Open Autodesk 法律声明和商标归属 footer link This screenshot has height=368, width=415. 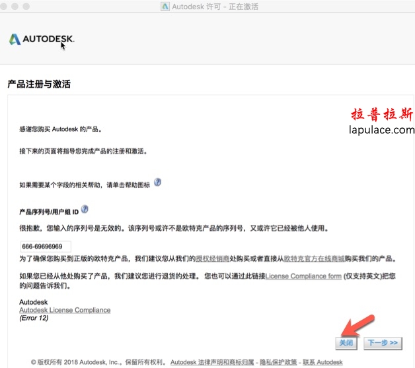tap(212, 362)
